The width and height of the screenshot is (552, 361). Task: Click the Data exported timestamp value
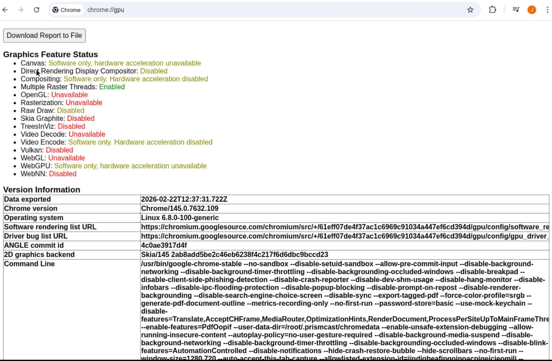pos(184,199)
